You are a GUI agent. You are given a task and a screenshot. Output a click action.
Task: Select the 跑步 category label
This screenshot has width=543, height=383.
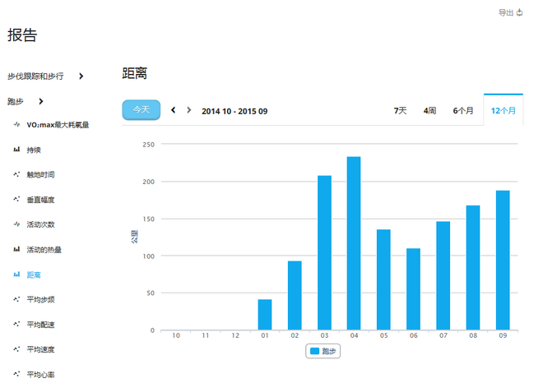click(x=16, y=101)
